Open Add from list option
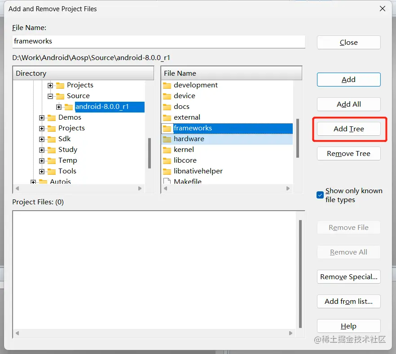This screenshot has width=396, height=354. [348, 301]
